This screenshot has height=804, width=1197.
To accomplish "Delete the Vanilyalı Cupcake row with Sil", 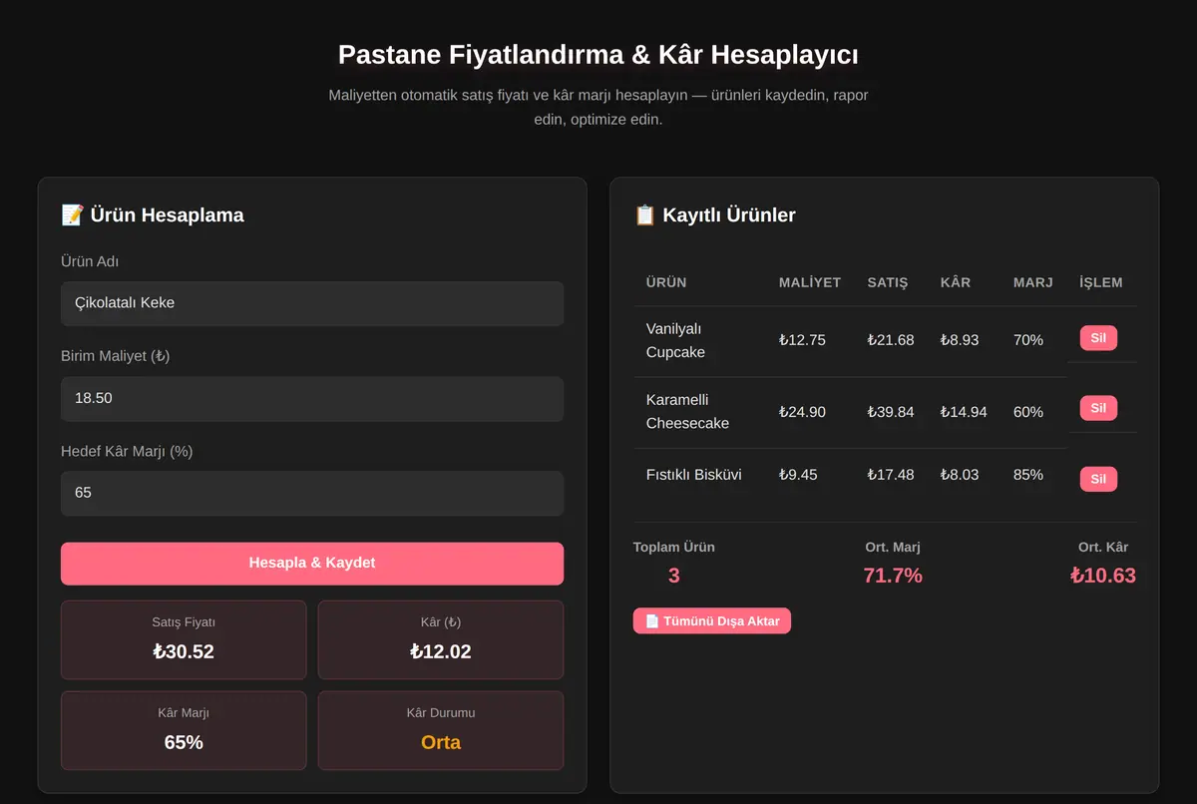I will (x=1098, y=338).
